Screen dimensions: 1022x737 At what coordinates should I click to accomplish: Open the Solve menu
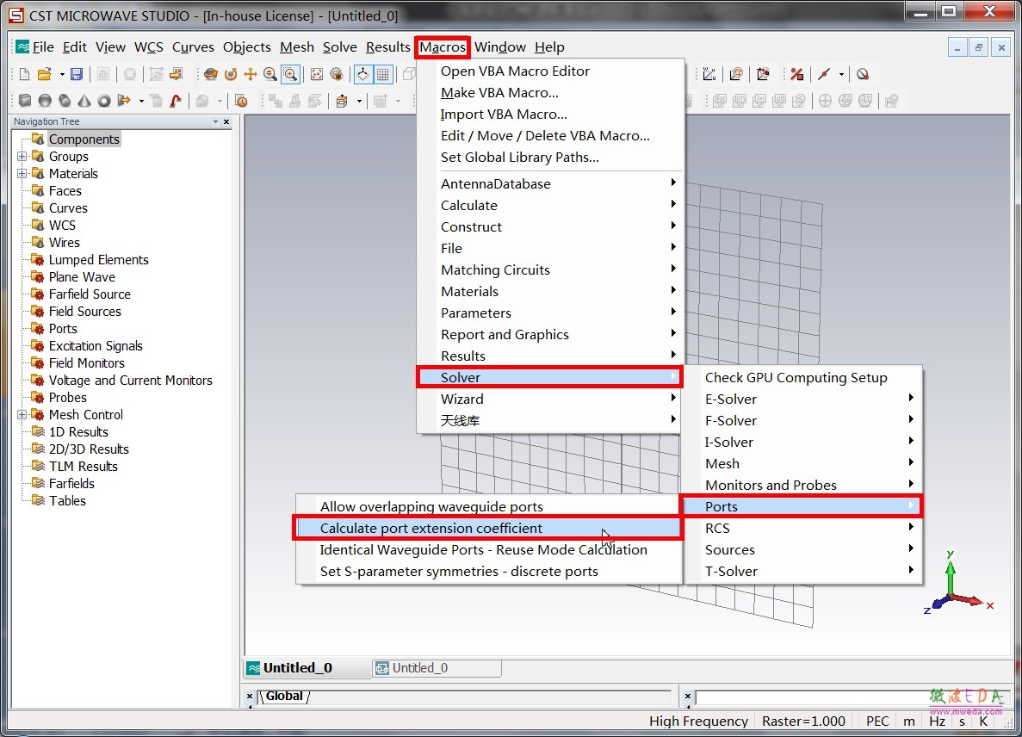pos(339,46)
